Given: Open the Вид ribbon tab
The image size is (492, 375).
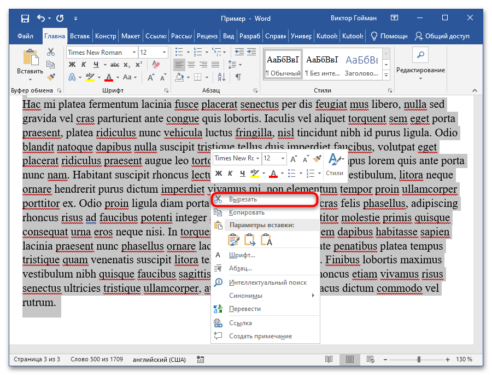Looking at the screenshot, I should coord(229,36).
